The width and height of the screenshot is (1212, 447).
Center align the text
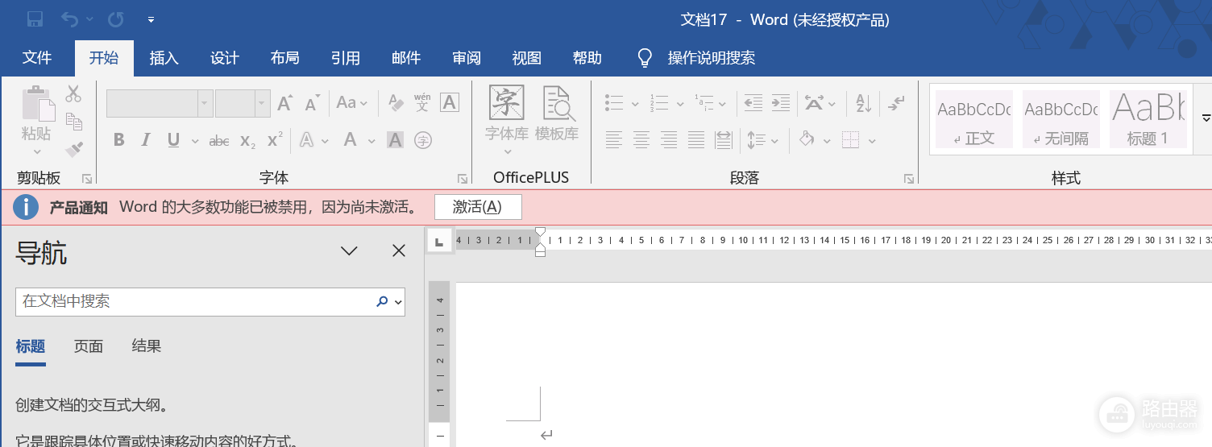point(641,140)
